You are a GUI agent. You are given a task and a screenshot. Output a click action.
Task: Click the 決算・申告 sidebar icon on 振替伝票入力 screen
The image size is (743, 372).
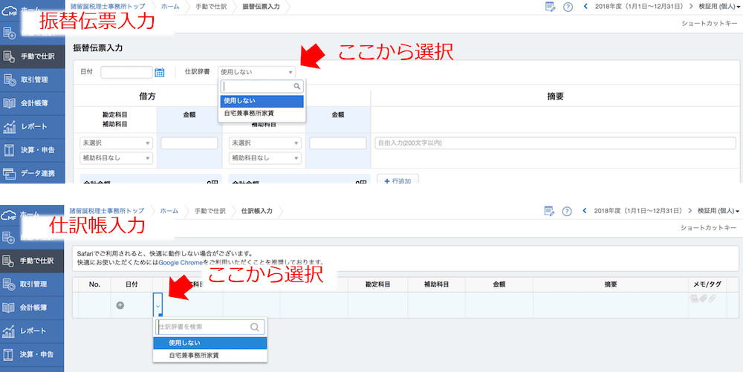(x=9, y=150)
